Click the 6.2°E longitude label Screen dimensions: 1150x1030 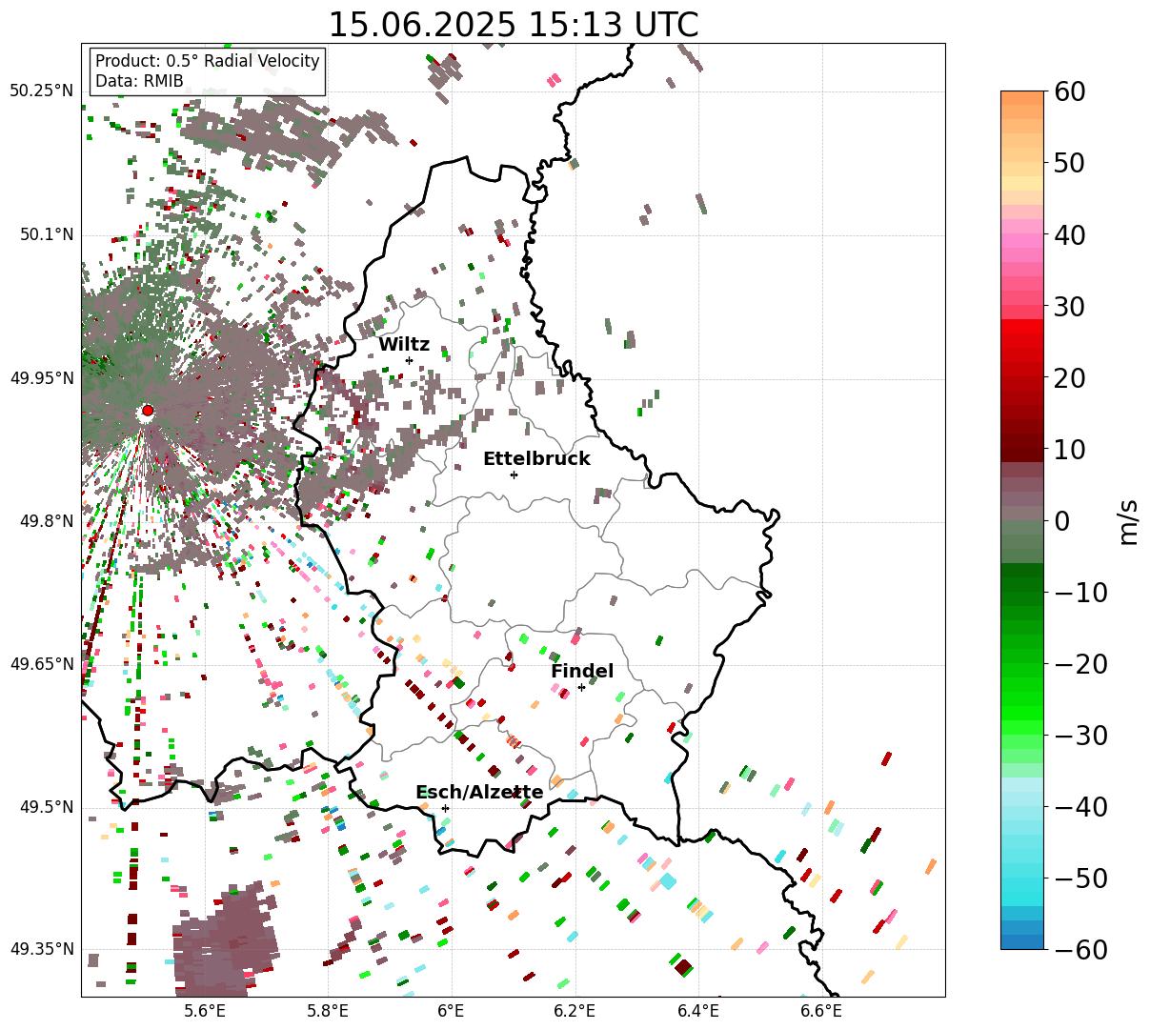coord(575,1011)
